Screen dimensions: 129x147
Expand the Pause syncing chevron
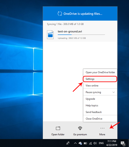[114, 92]
